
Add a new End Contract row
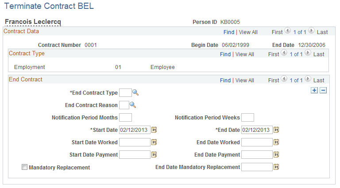coord(314,90)
